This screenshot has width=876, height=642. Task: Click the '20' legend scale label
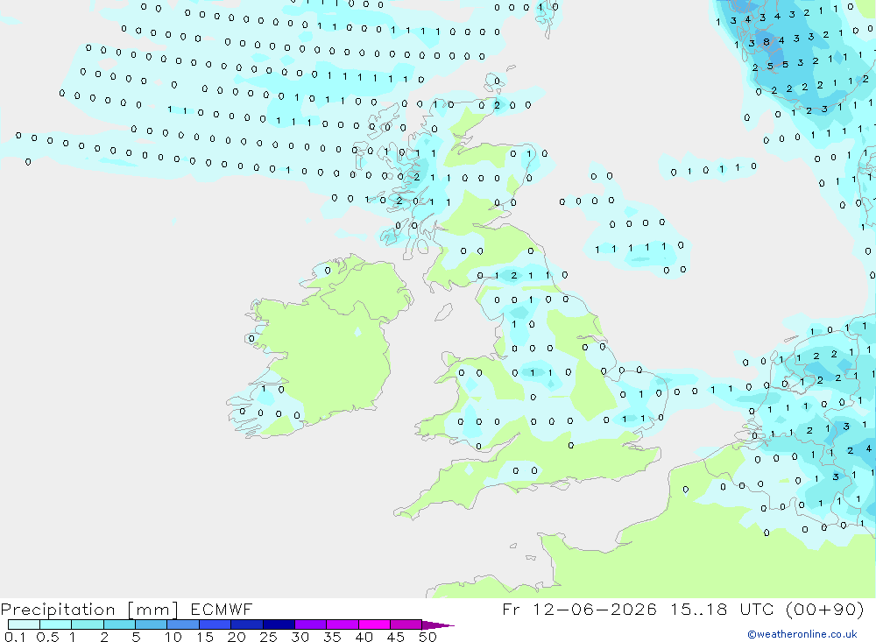point(237,637)
